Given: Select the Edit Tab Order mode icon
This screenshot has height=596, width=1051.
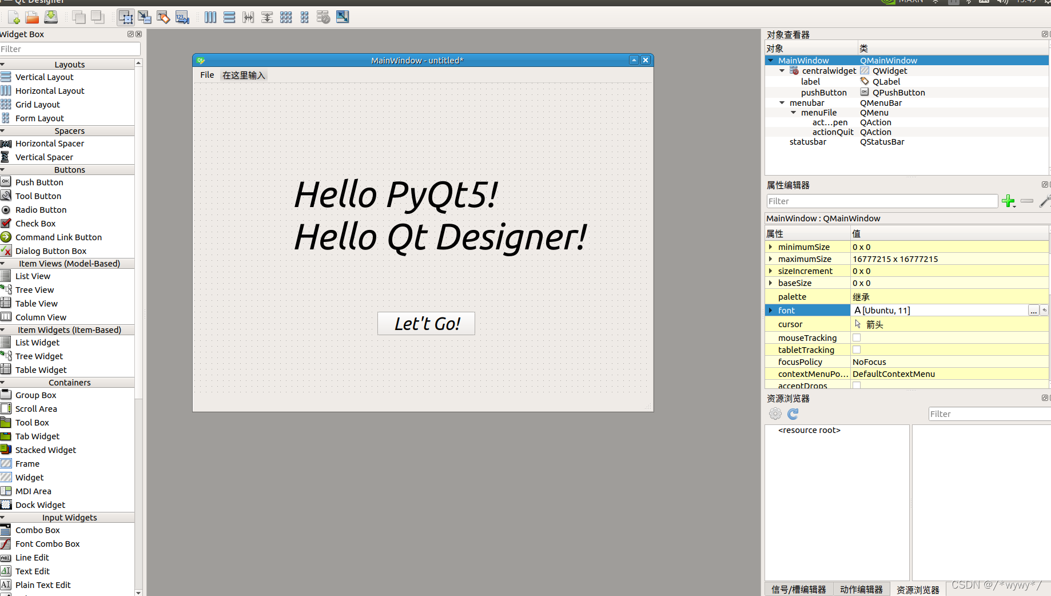Looking at the screenshot, I should tap(182, 17).
